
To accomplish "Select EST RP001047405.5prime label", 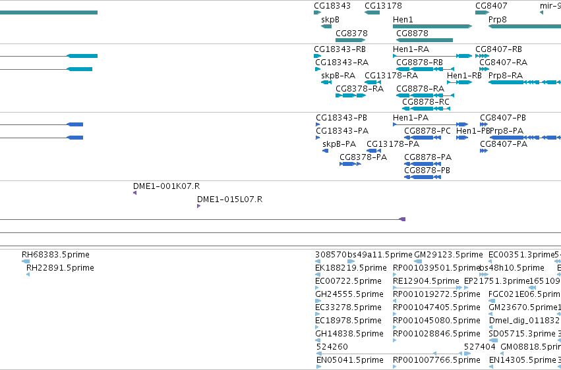I will pyautogui.click(x=436, y=307).
